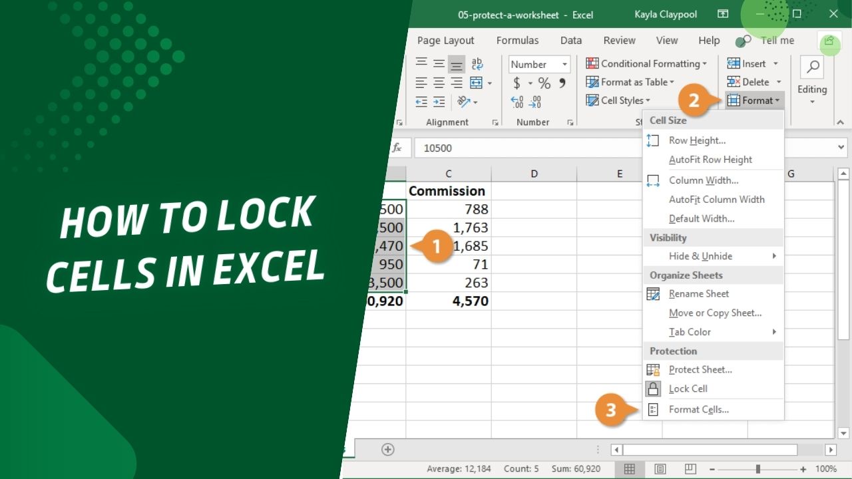
Task: Click Protect Sheet in the Protection section
Action: (x=700, y=370)
